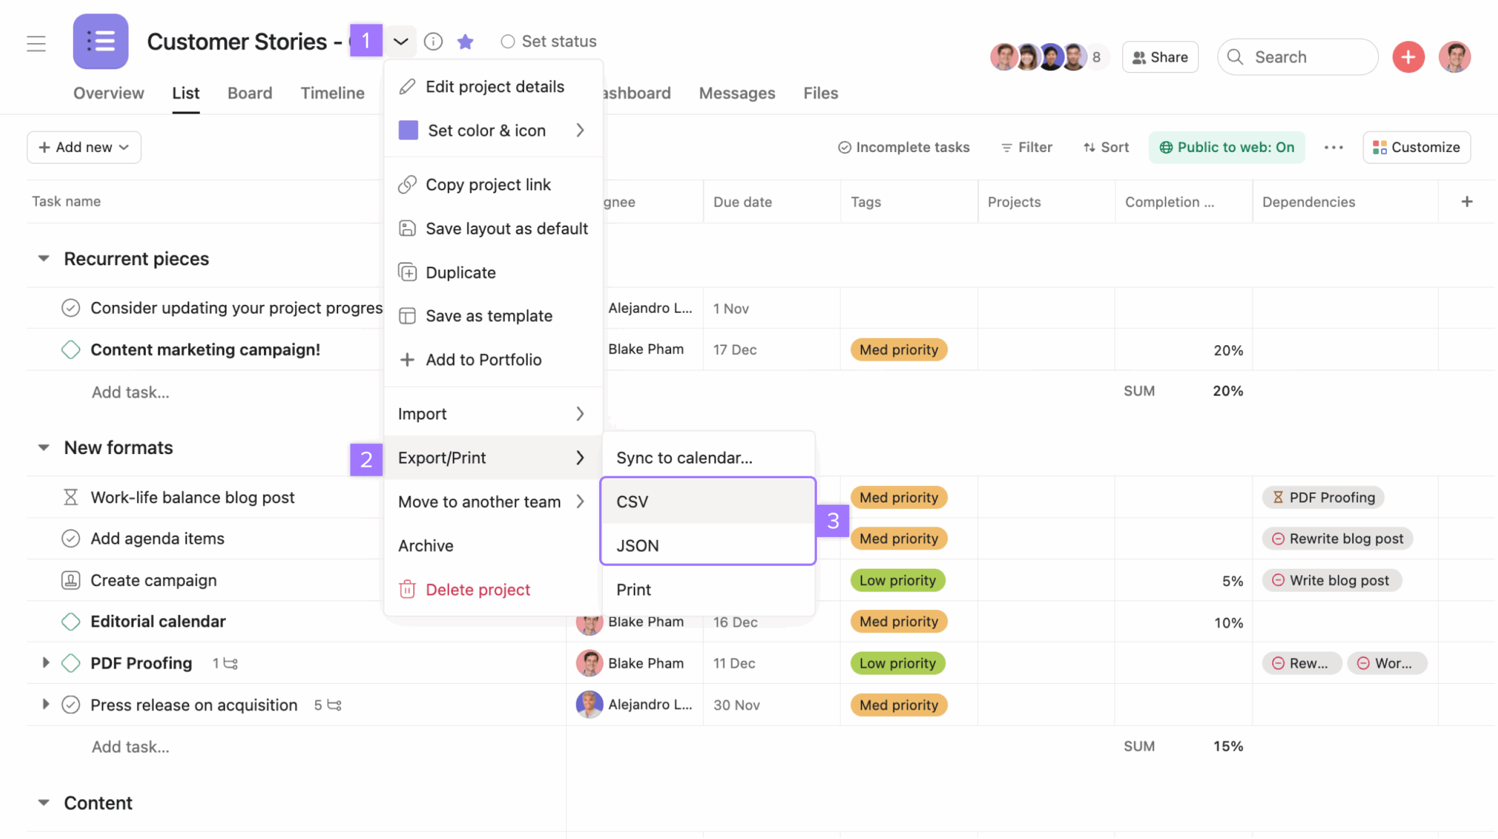Mark Add agenda items task complete

tap(71, 538)
